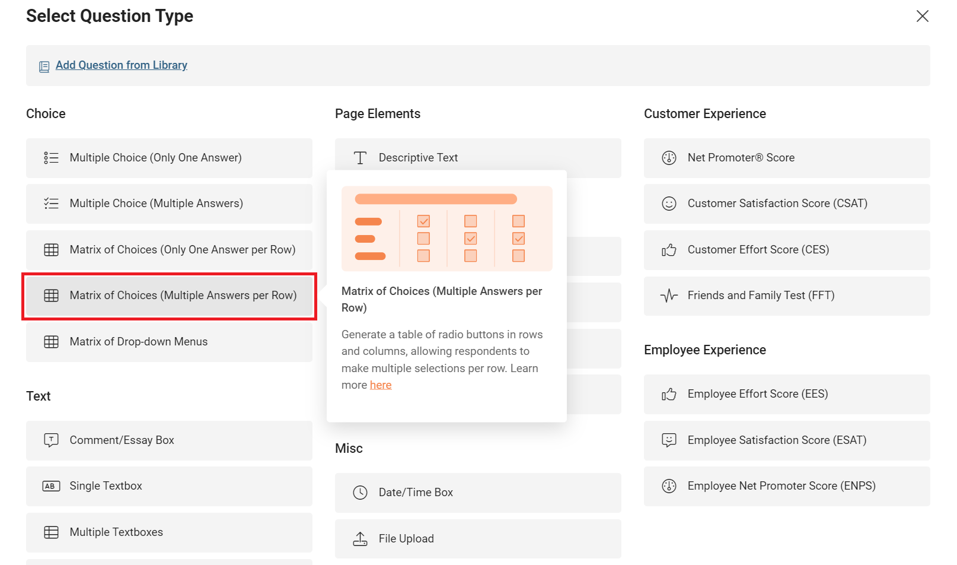Select Employee Effort Score (EES)
This screenshot has width=957, height=565.
point(787,394)
